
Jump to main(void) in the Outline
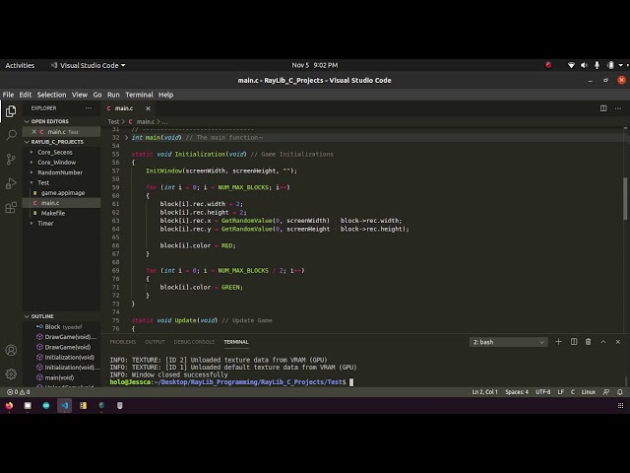(x=61, y=377)
